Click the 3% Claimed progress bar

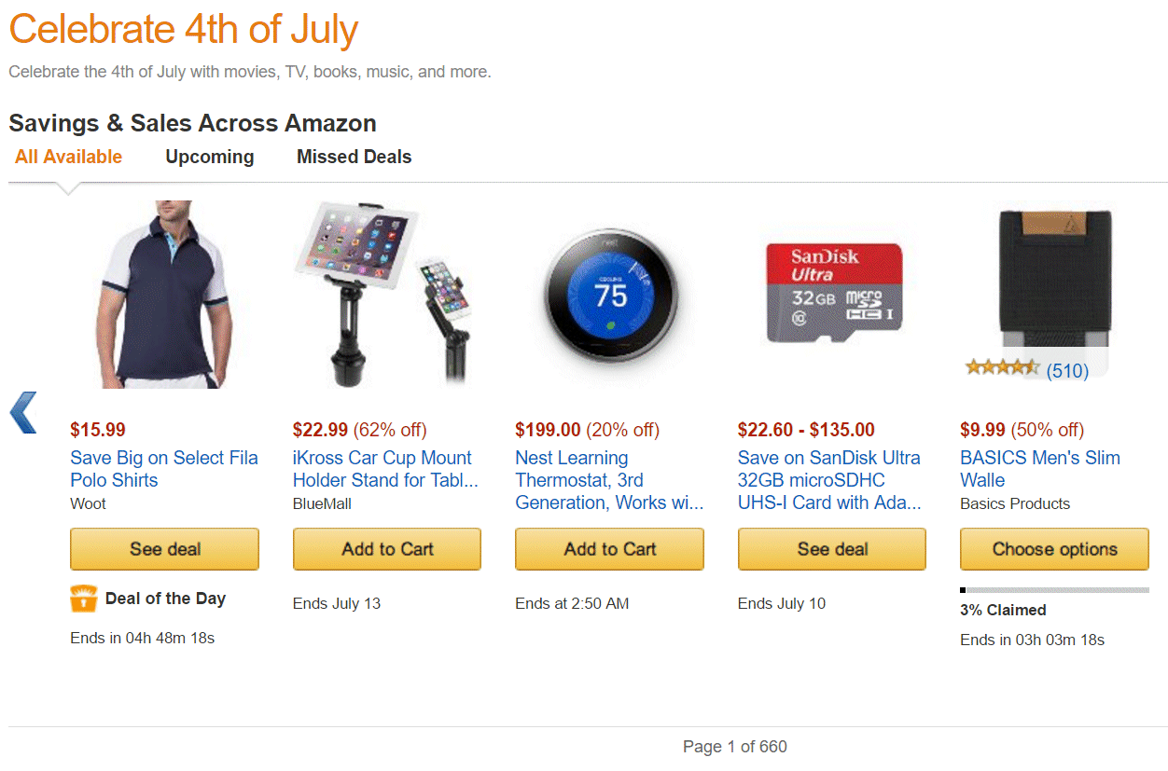[x=1054, y=589]
